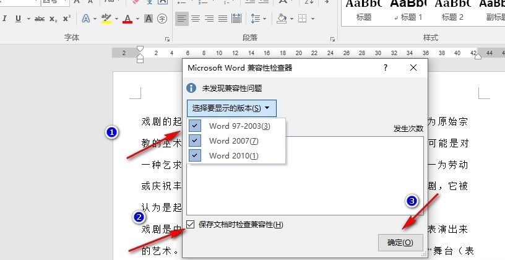Apply underline formatting

(x=18, y=19)
